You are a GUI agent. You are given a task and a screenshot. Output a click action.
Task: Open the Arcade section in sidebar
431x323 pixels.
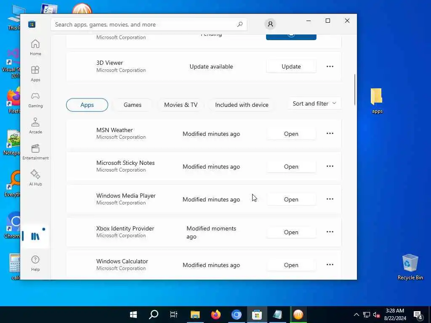click(x=35, y=126)
